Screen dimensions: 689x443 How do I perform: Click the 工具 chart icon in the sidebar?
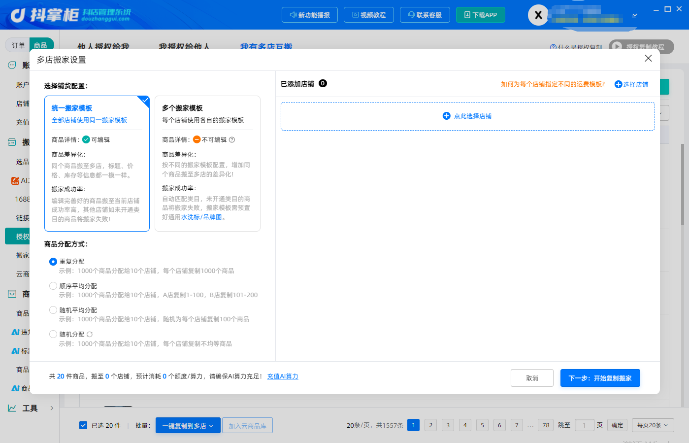[12, 408]
